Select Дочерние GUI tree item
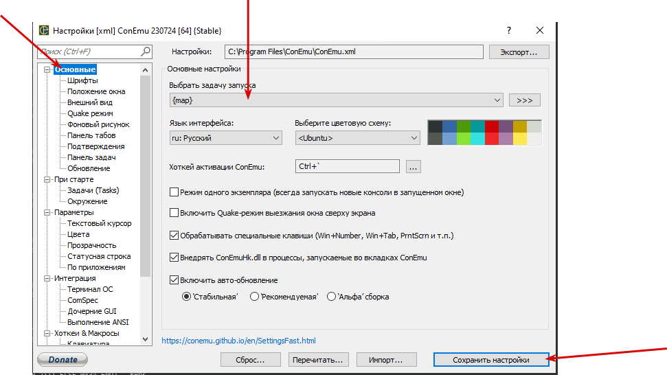The width and height of the screenshot is (667, 375). pos(92,311)
